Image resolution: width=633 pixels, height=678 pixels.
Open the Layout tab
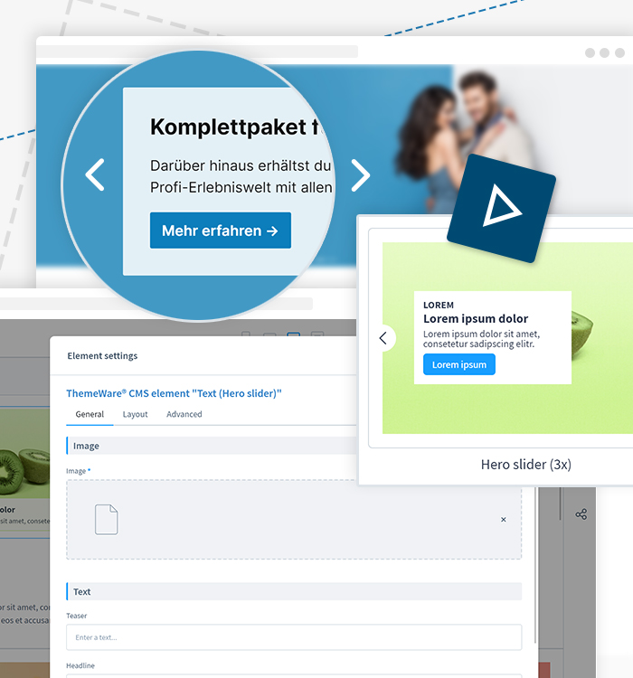pyautogui.click(x=136, y=414)
